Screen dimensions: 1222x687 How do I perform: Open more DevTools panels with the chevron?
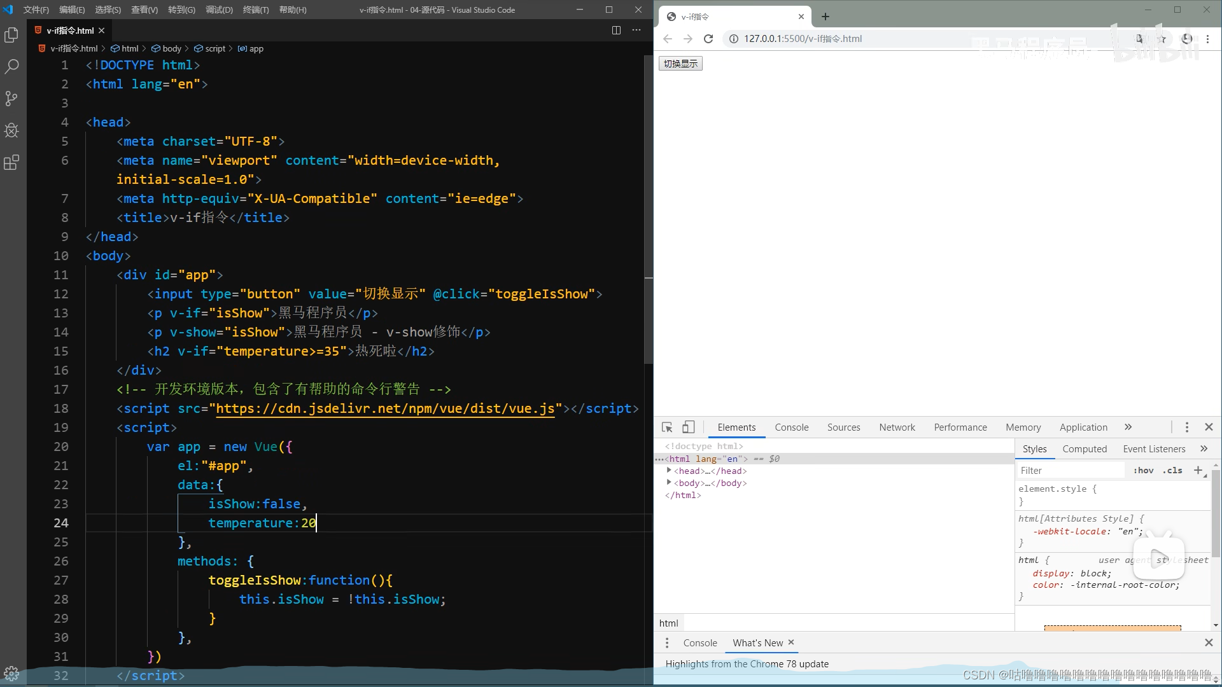click(1128, 427)
